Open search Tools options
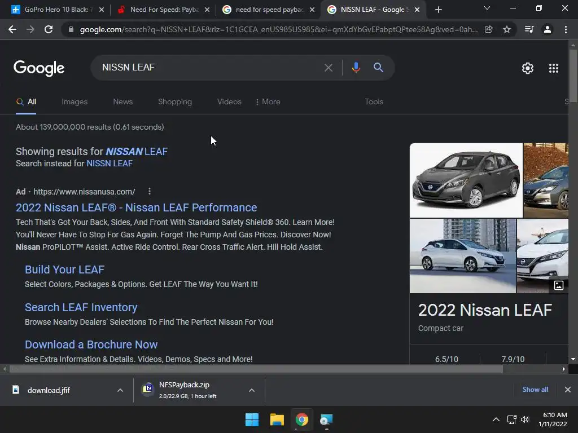The image size is (578, 433). pos(374,101)
